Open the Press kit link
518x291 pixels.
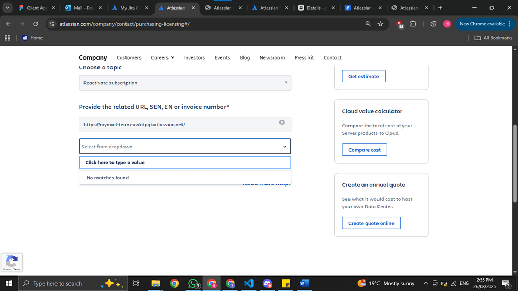pos(304,57)
